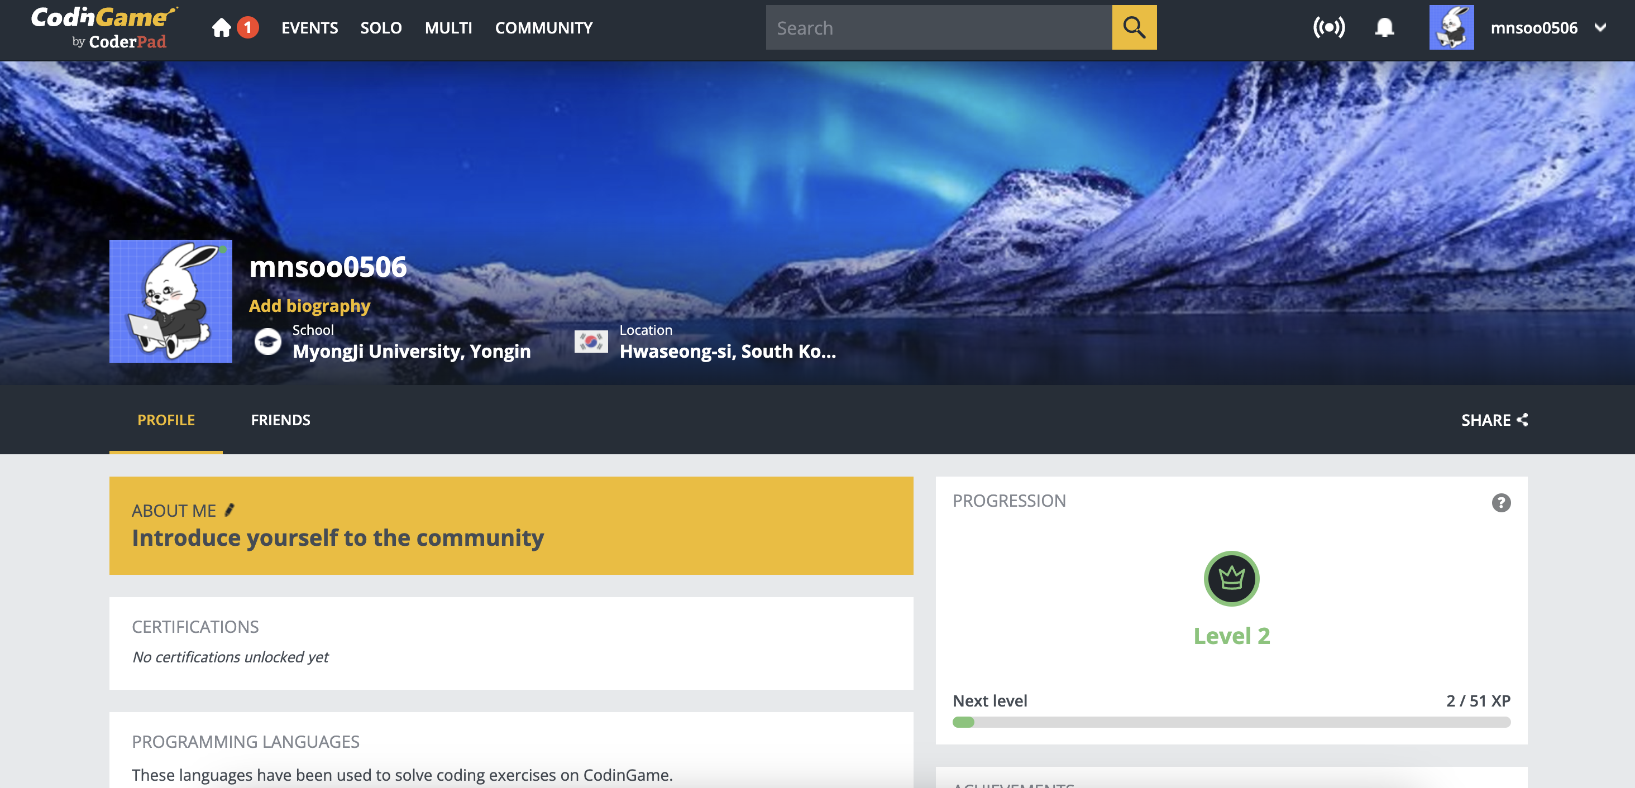Open the home icon in navbar

coord(222,27)
